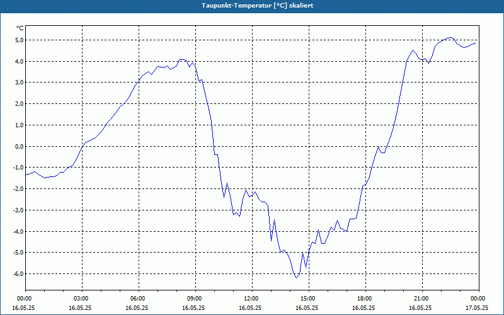Screen dimensions: 504x315
Task: Click the 'Taupunkt-Temperatur [°C] skaliert' chart title
Action: 258,6
